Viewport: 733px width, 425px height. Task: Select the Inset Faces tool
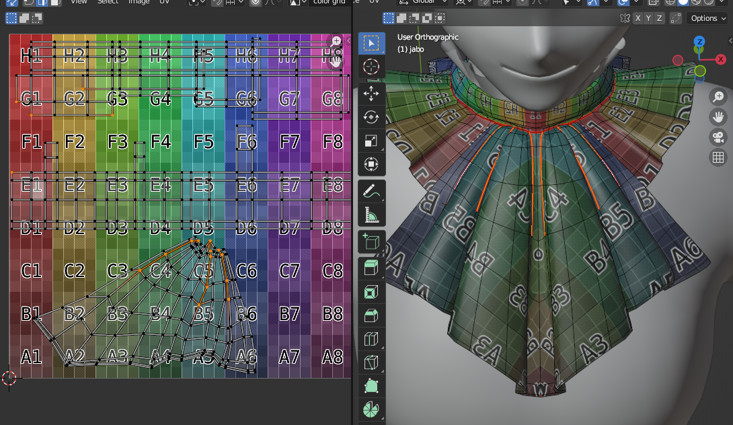coord(371,293)
